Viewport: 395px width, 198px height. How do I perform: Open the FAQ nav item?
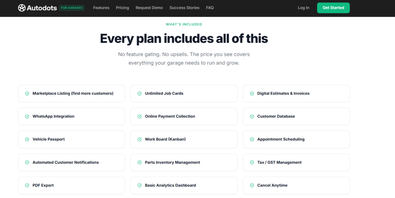point(210,8)
